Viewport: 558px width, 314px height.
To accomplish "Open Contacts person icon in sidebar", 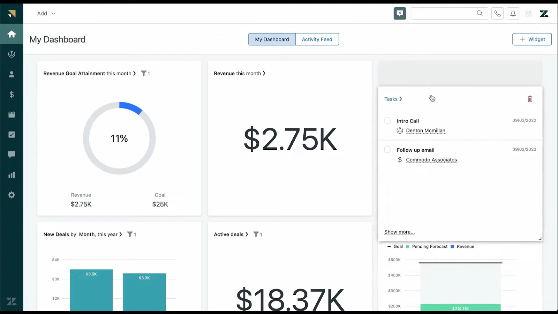I will click(12, 74).
